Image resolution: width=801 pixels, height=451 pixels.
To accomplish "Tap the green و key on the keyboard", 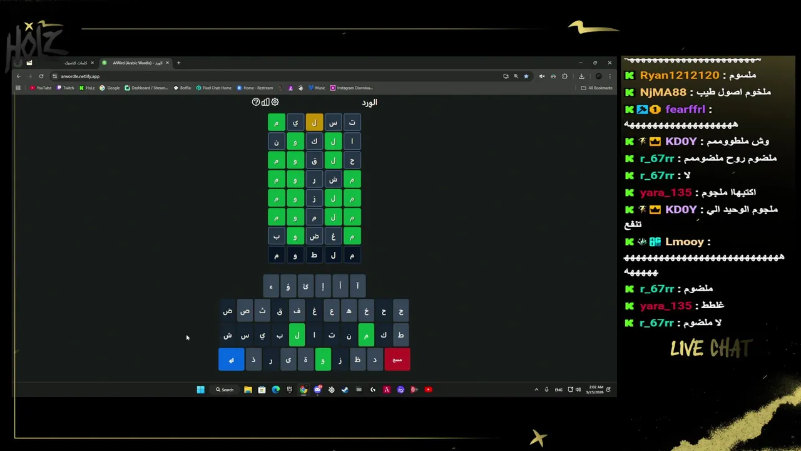I will (323, 360).
